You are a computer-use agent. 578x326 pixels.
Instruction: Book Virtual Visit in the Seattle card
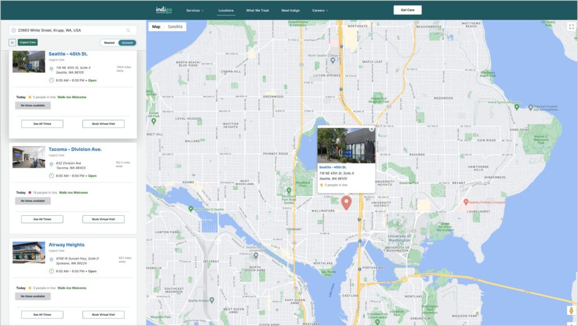click(103, 124)
